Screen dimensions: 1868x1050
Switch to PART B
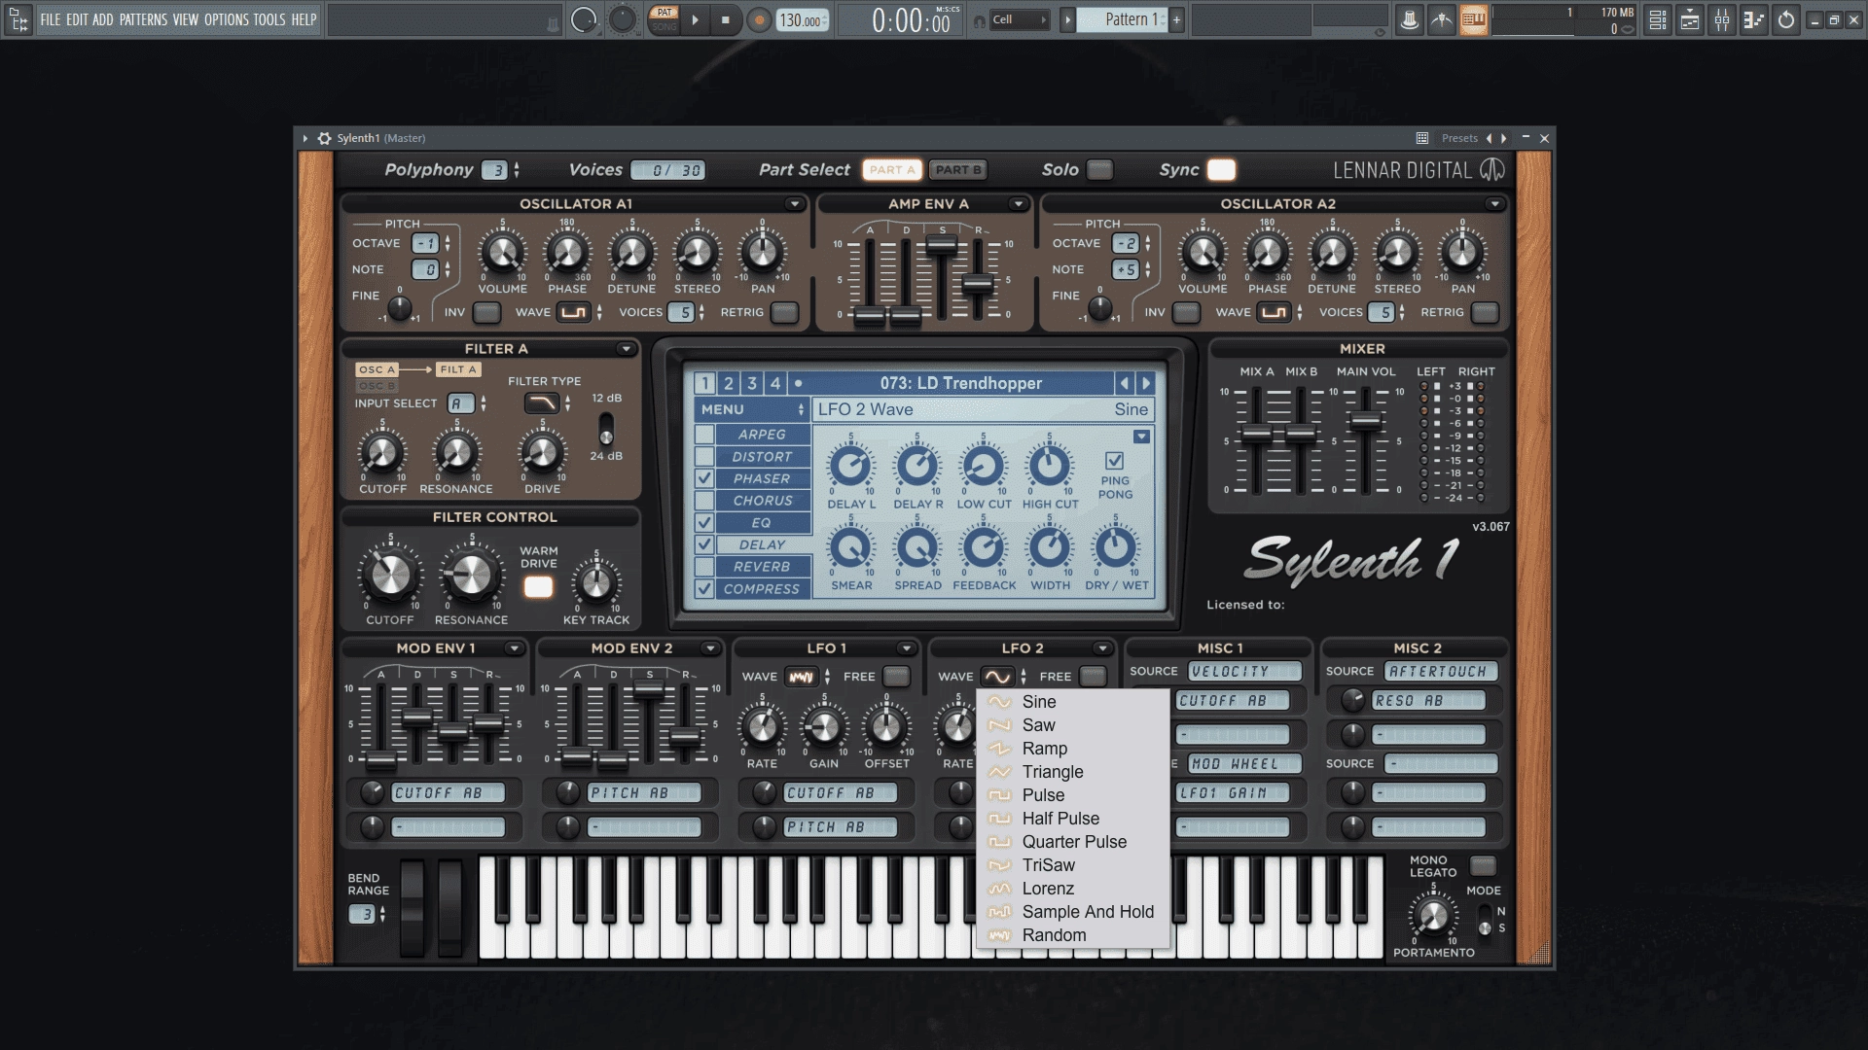click(x=958, y=170)
